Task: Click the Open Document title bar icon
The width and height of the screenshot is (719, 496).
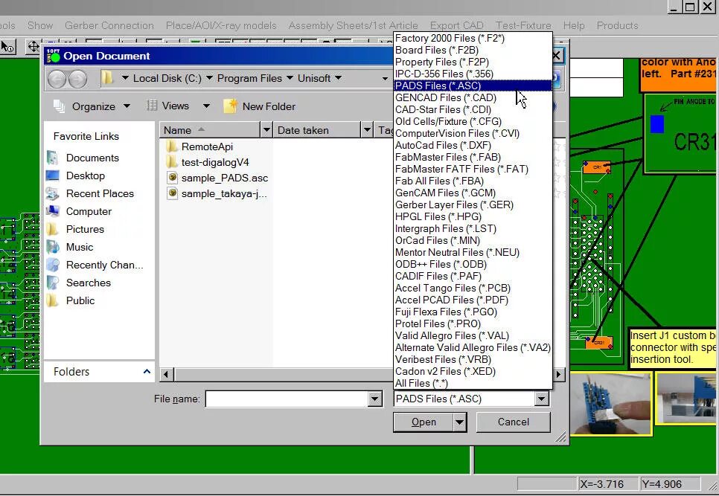Action: point(53,56)
